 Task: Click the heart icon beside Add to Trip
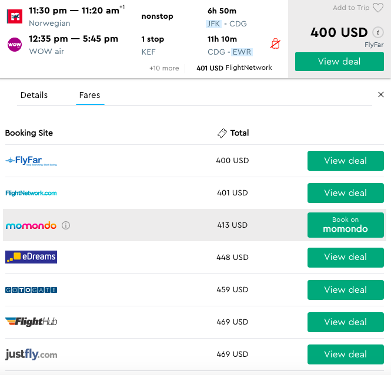tap(378, 8)
